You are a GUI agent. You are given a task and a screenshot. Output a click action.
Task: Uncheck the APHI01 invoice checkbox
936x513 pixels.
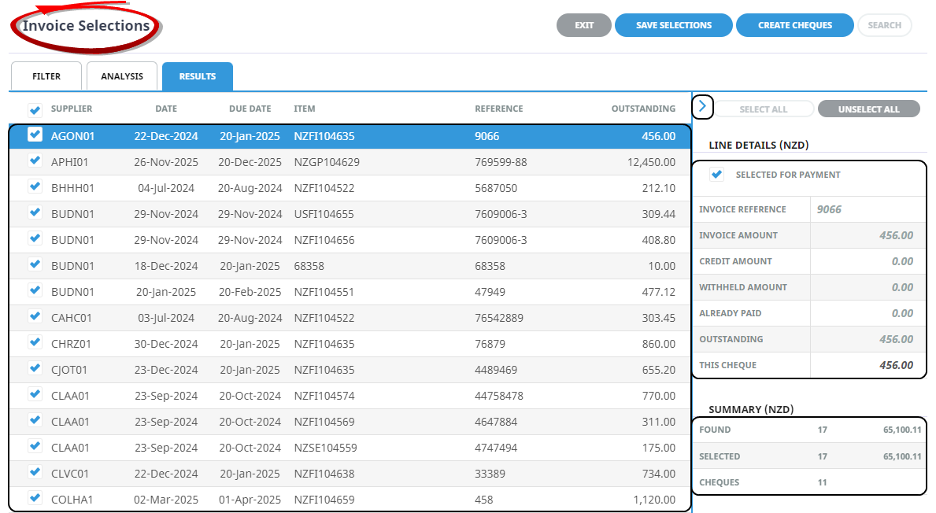tap(35, 161)
